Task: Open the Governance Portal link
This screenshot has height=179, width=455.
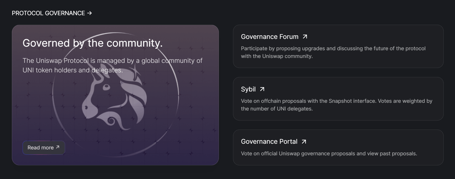Action: (x=274, y=142)
